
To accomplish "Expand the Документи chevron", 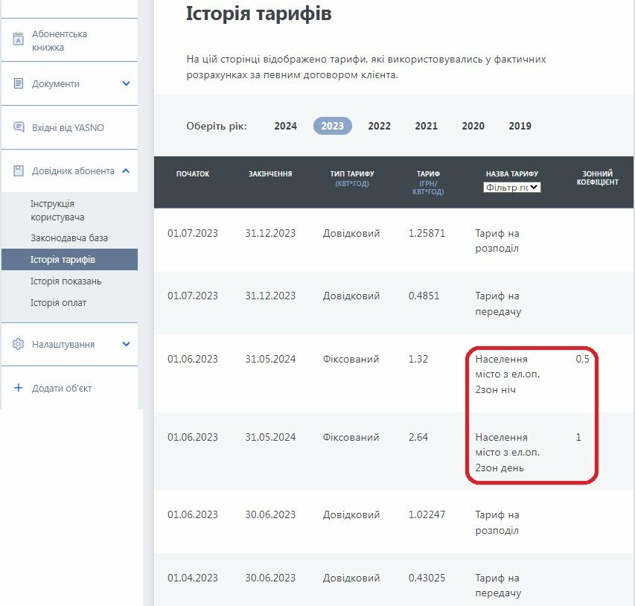I will (x=126, y=83).
